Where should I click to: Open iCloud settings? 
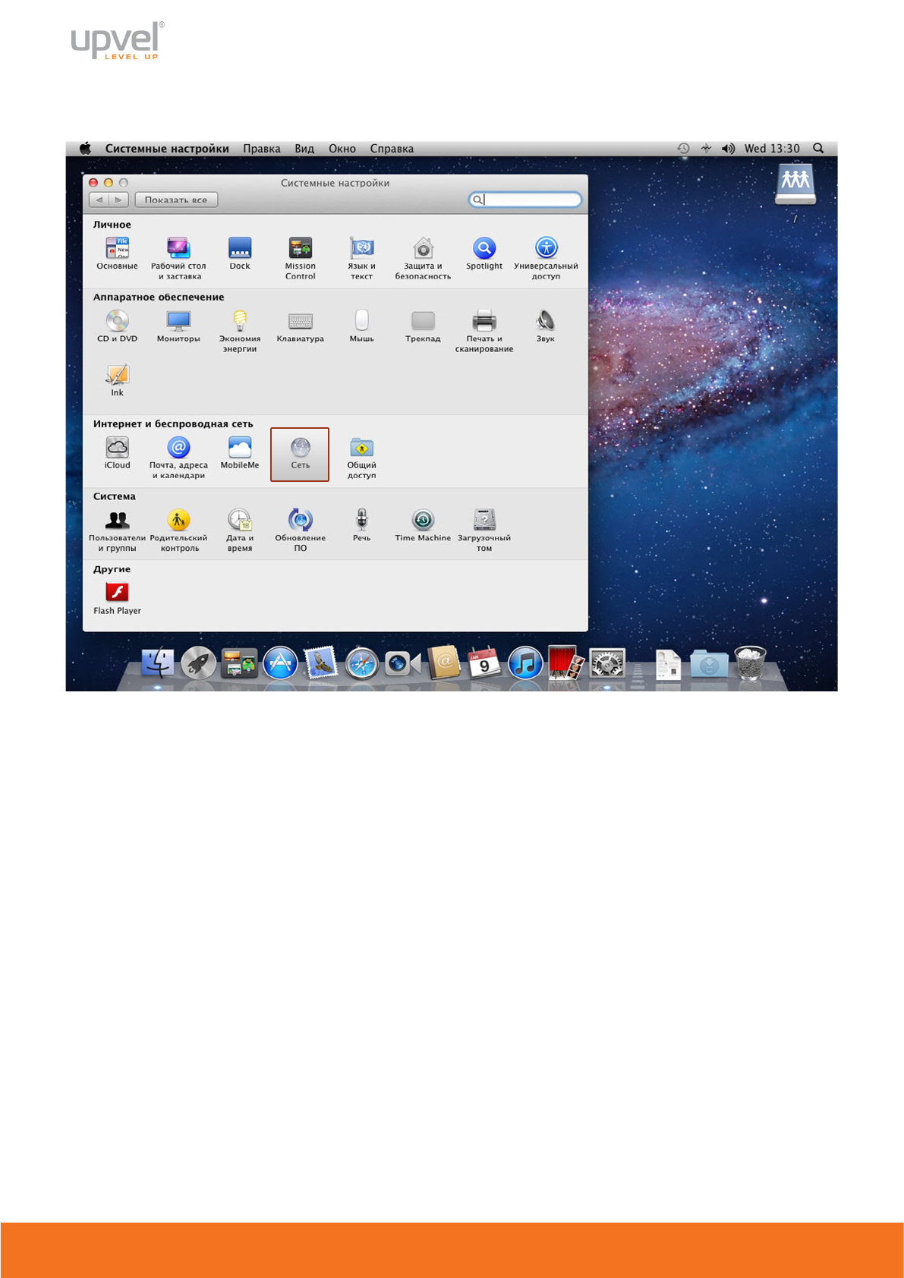118,448
